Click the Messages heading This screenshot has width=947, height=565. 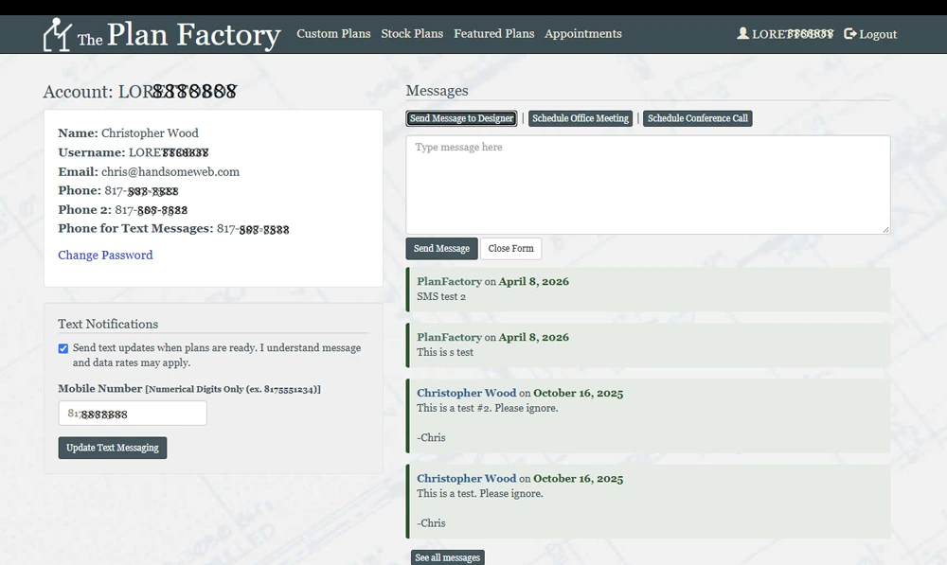coord(437,91)
